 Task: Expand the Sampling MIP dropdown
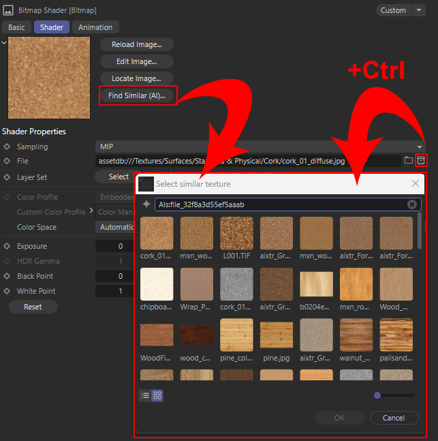[x=420, y=147]
